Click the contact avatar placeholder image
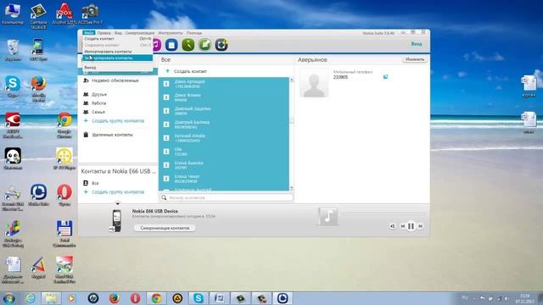This screenshot has width=543, height=305. [314, 83]
